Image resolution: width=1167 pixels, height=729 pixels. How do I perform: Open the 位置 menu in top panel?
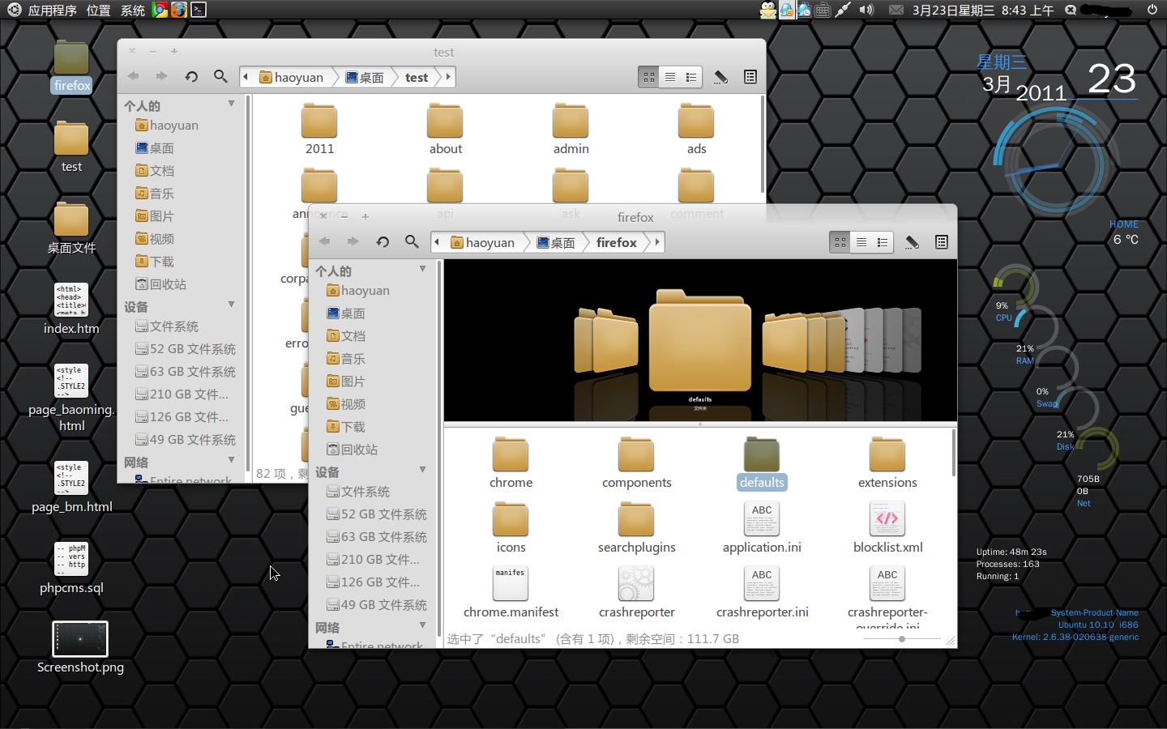coord(98,10)
